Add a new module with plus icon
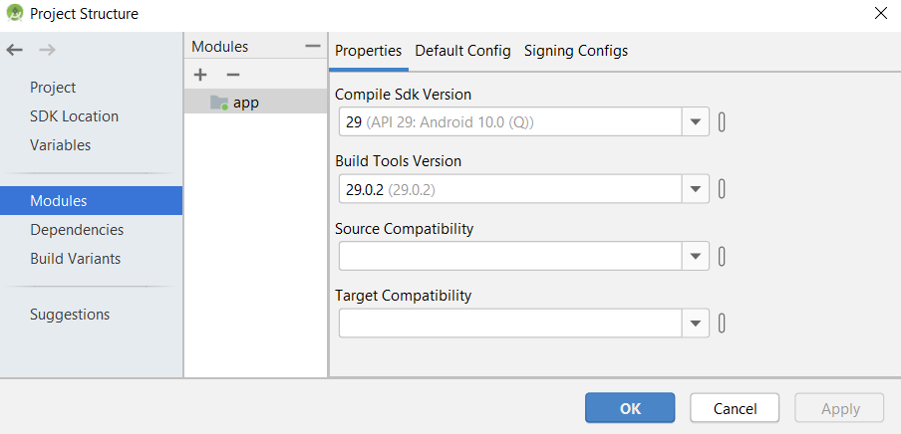Viewport: 901px width, 434px height. (x=200, y=75)
